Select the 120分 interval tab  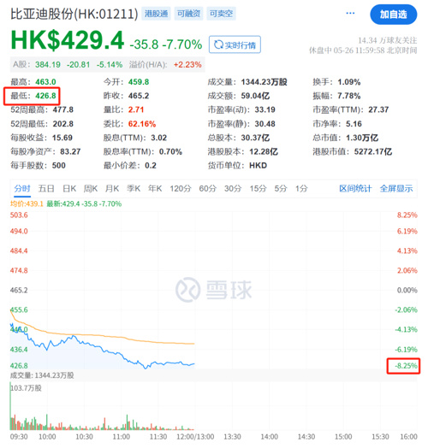[181, 189]
